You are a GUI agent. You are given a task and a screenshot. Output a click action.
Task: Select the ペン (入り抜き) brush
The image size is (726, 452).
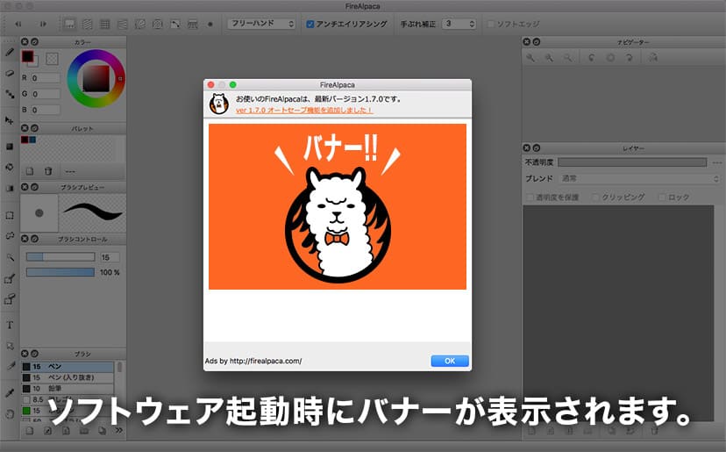tap(68, 377)
